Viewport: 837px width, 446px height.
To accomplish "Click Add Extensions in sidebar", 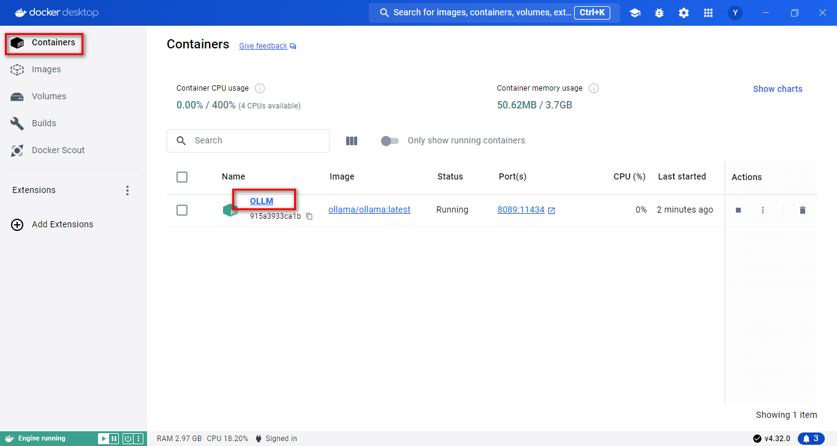I will point(62,225).
